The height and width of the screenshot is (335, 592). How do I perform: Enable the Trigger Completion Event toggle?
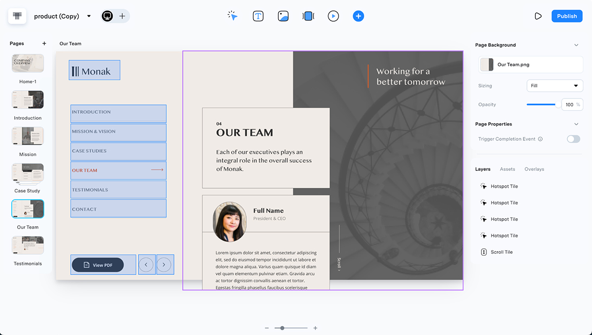click(x=573, y=139)
